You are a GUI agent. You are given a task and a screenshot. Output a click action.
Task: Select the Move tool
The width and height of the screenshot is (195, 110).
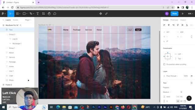(x=10, y=13)
